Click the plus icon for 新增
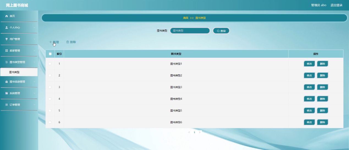The image size is (349, 150). tap(51, 42)
